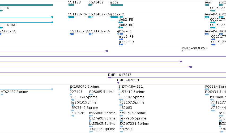The width and height of the screenshot is (226, 133).
Task: Select protein CG1138-PA label
Action: pos(79,31)
